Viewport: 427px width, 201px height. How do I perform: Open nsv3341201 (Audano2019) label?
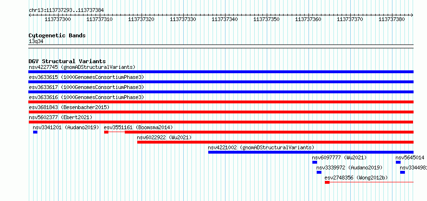tap(66, 127)
